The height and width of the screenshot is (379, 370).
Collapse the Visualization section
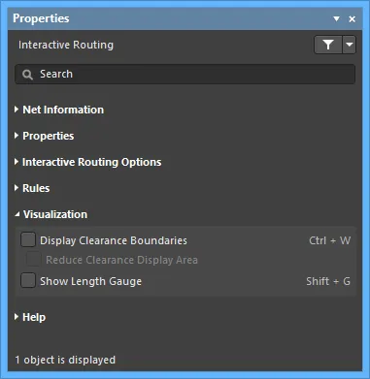[17, 214]
